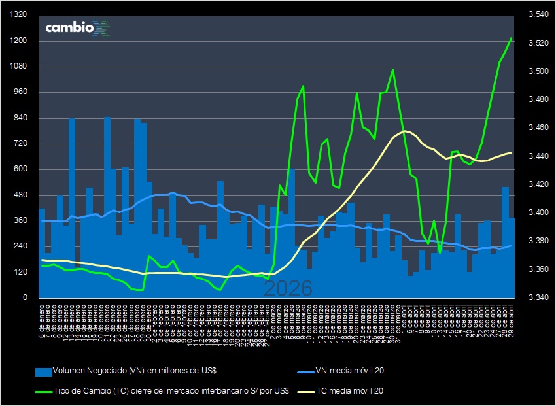Viewport: 556px width, 406px height.
Task: Click the 360 value on left axis
Action: (x=20, y=221)
